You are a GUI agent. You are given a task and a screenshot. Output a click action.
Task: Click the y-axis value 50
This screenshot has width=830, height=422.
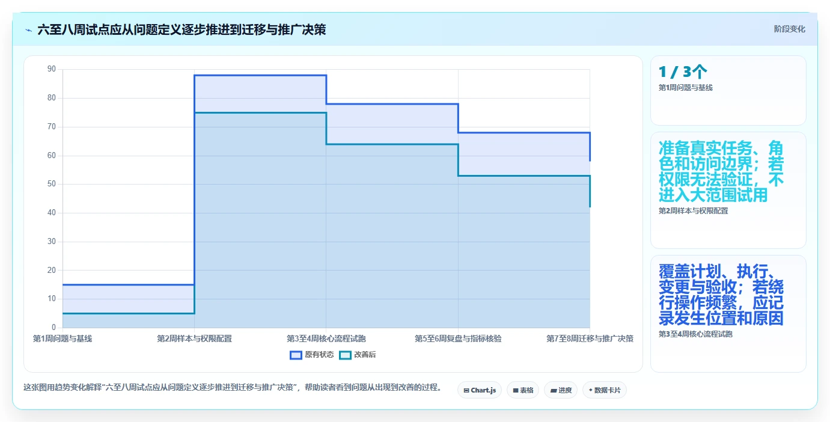click(51, 184)
